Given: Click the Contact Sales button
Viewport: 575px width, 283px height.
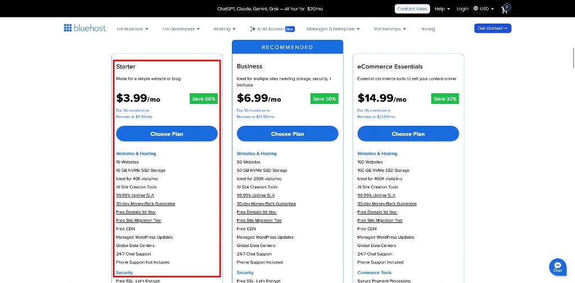Looking at the screenshot, I should point(412,9).
